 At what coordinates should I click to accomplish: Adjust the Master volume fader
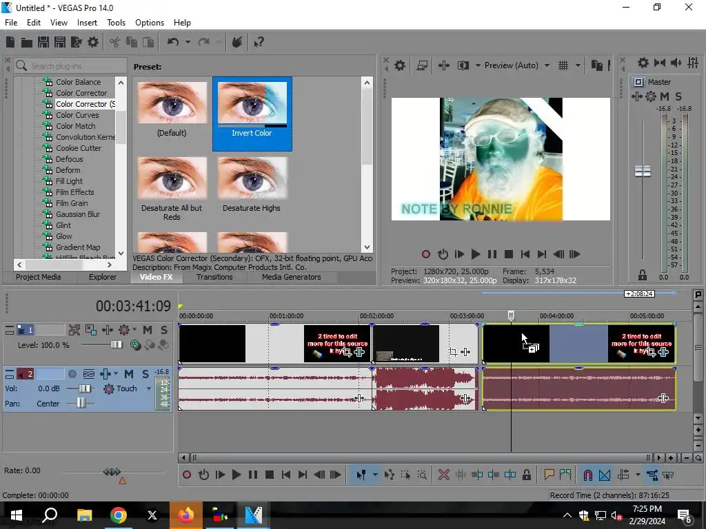click(x=643, y=171)
